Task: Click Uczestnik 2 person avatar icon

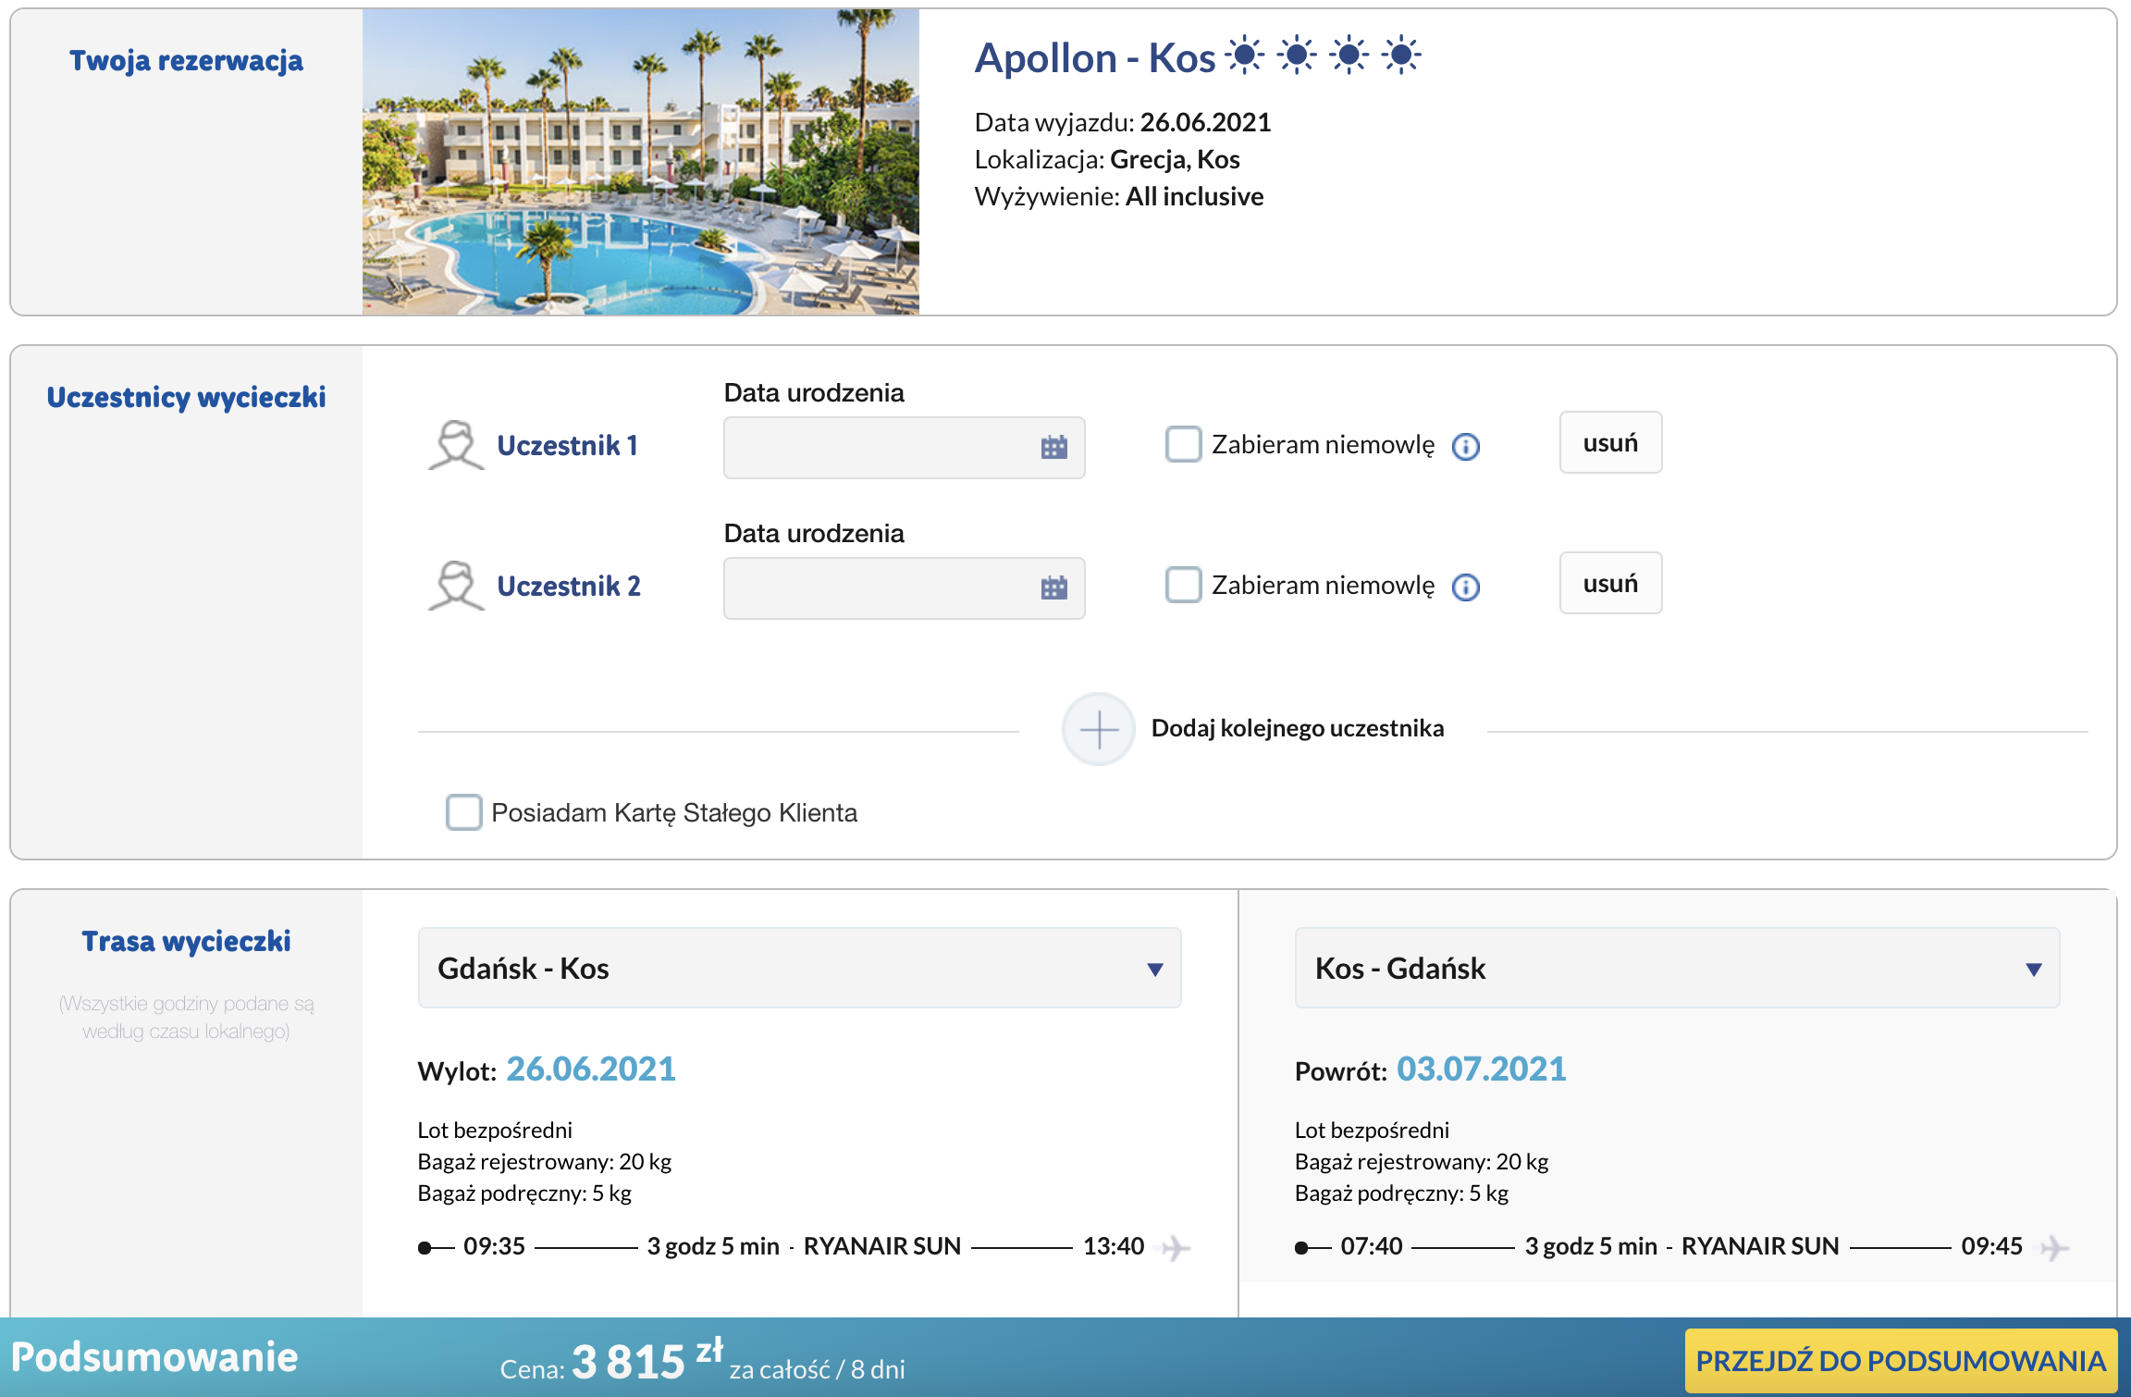Action: (456, 587)
